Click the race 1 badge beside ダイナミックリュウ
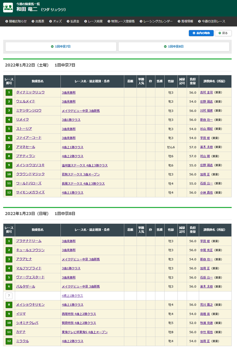 (9, 93)
